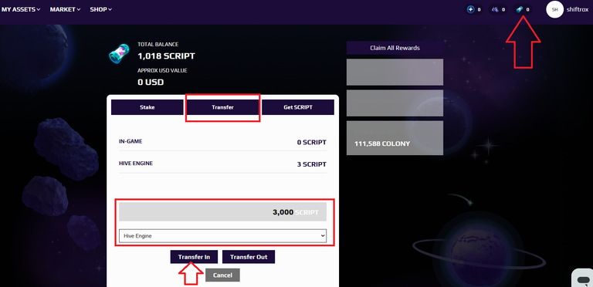The image size is (593, 287).
Task: Click the large SCRIPT capsule icon beside Total Balance
Action: click(x=119, y=54)
